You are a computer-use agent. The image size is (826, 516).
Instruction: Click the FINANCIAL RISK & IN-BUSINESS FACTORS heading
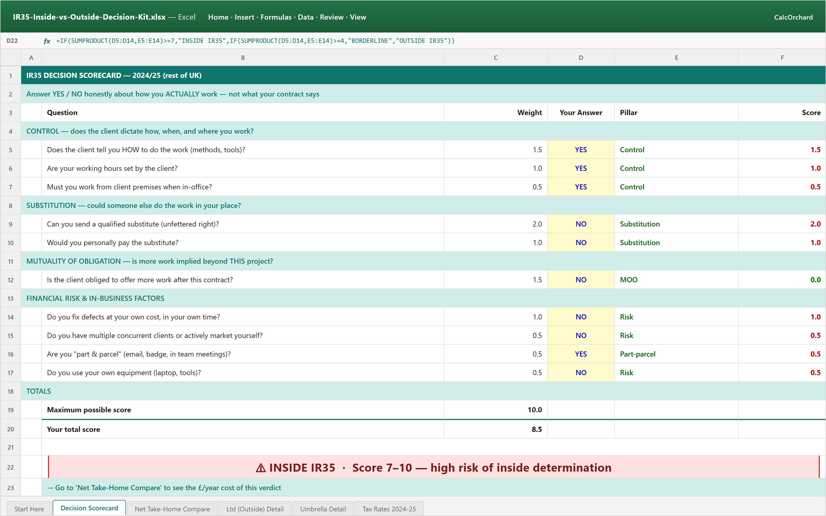click(x=423, y=298)
